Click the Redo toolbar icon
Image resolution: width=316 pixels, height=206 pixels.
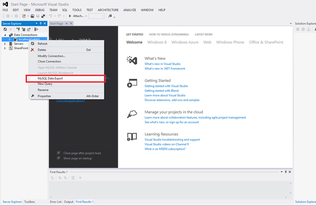(x=59, y=16)
